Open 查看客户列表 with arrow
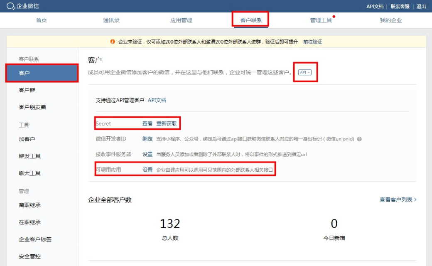Viewport: 432px width, 266px height. pos(398,199)
